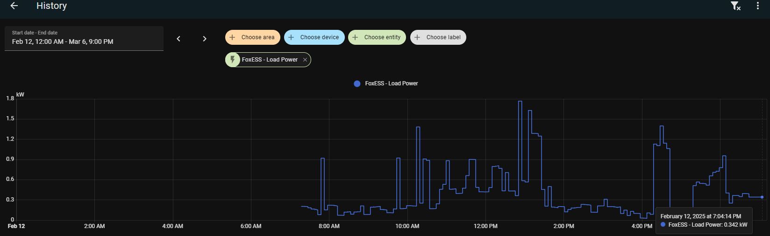Click the blue legend color dot
The height and width of the screenshot is (236, 770).
click(x=357, y=83)
